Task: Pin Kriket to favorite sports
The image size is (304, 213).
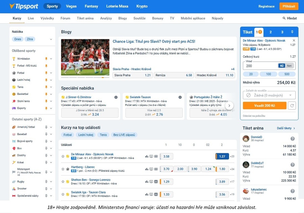Action: pyautogui.click(x=46, y=162)
